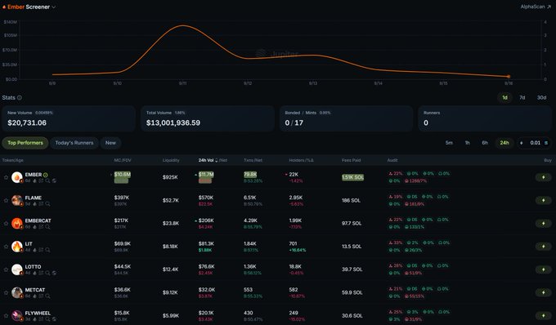The height and width of the screenshot is (325, 556).
Task: Sort by the 24h Vol column arrow
Action: pos(217,160)
